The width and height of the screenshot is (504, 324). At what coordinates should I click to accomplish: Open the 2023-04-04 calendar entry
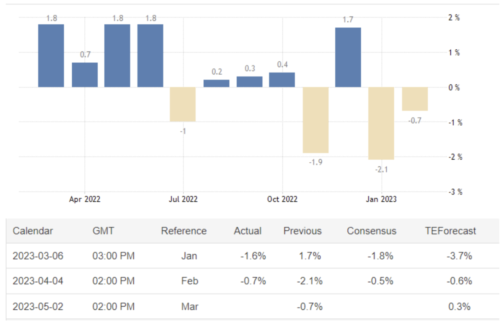point(38,281)
